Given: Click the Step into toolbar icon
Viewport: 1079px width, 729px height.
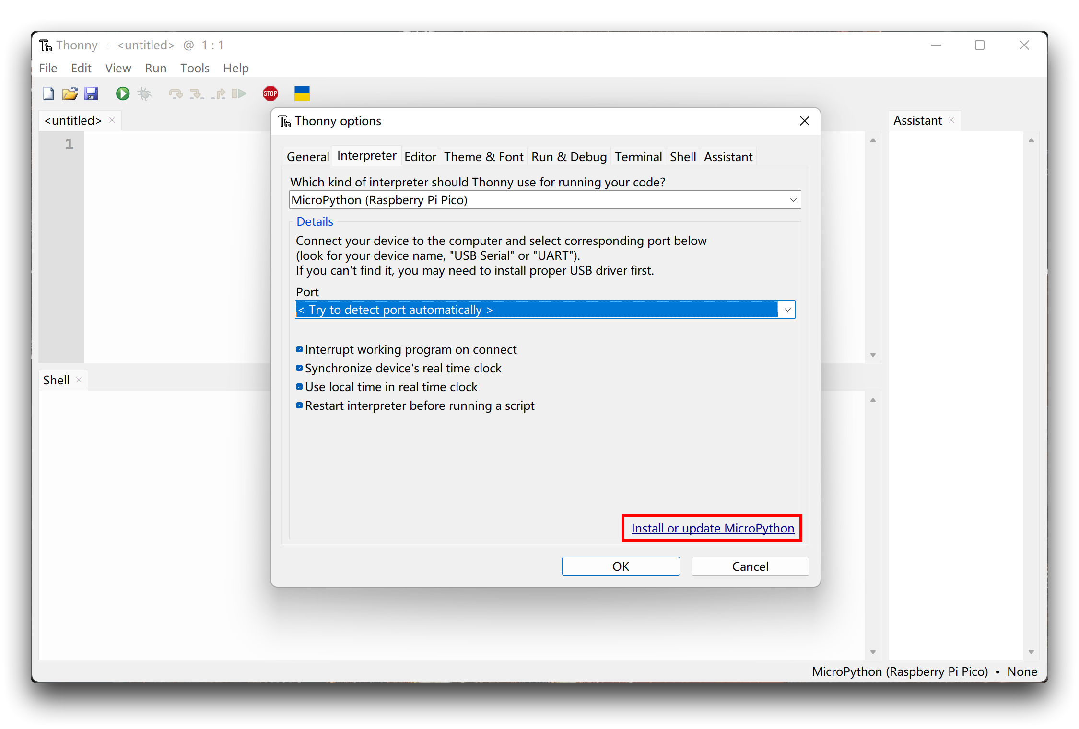Looking at the screenshot, I should (197, 93).
